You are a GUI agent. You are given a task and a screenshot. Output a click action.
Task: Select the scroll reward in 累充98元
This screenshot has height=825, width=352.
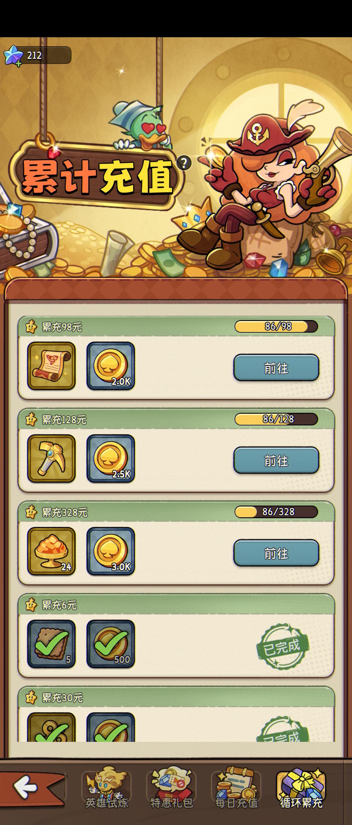point(51,366)
